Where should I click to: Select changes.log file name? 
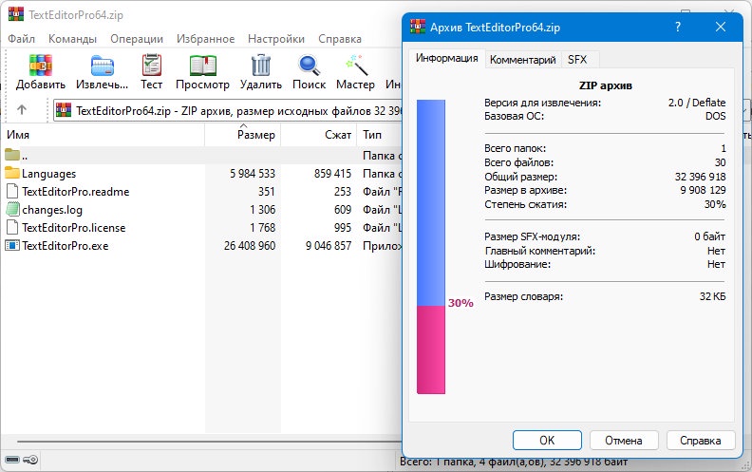52,210
